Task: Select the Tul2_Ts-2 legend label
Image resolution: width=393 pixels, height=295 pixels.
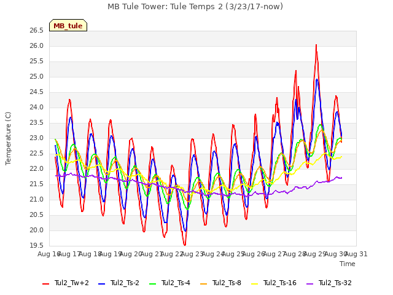Action: click(x=125, y=283)
